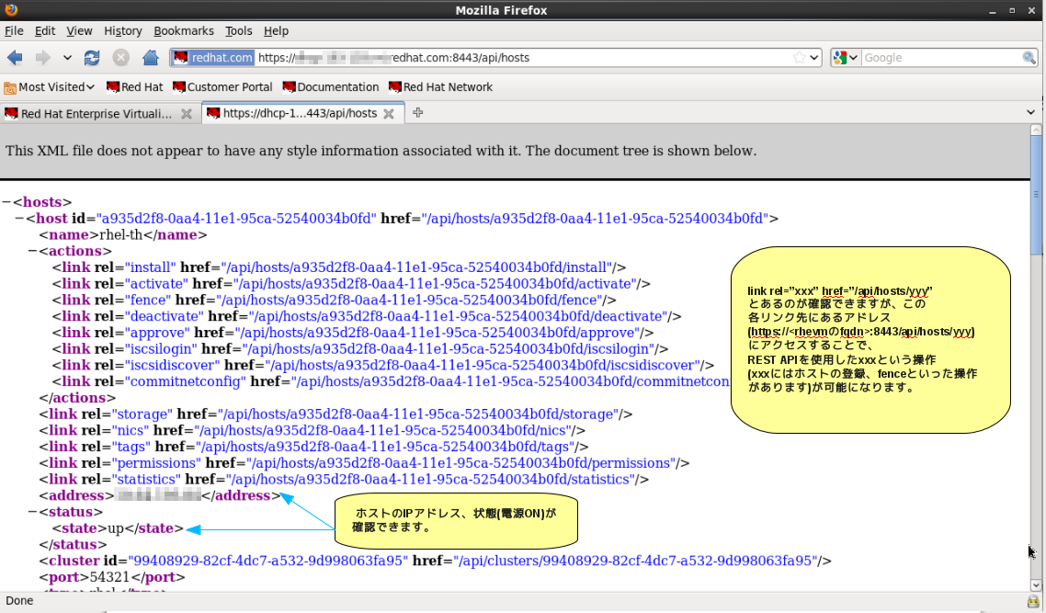The height and width of the screenshot is (613, 1046).
Task: Click the link rel="storage" line
Action: coord(335,414)
